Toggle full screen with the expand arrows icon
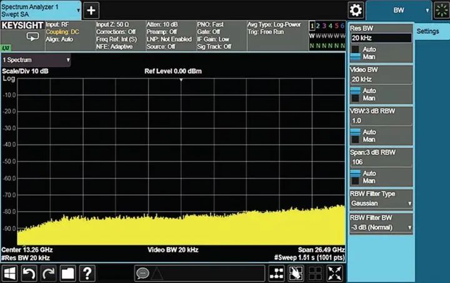This screenshot has width=450, height=283. (x=335, y=273)
